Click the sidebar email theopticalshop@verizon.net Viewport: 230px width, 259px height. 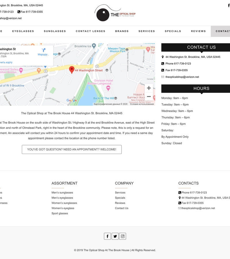[x=182, y=77]
